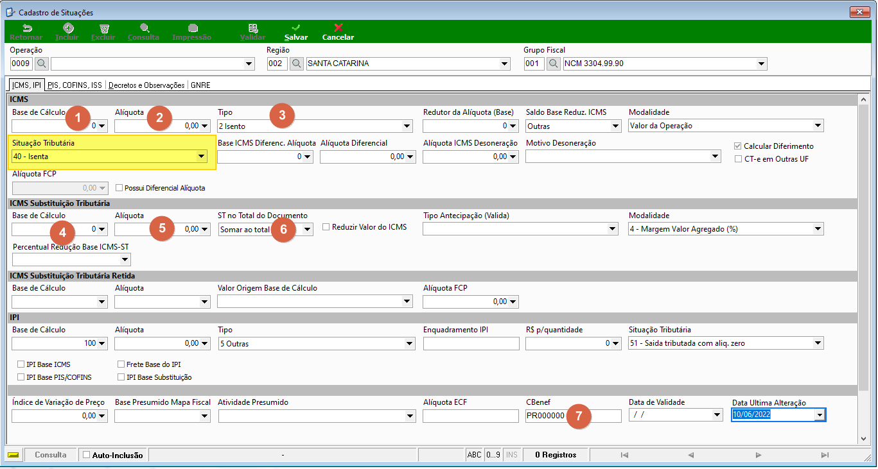Click the Consulta toolbar icon
Image resolution: width=878 pixels, height=469 pixels.
tap(144, 28)
